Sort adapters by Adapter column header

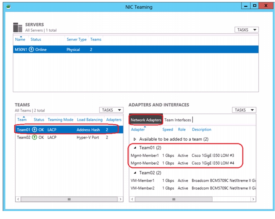[138, 130]
